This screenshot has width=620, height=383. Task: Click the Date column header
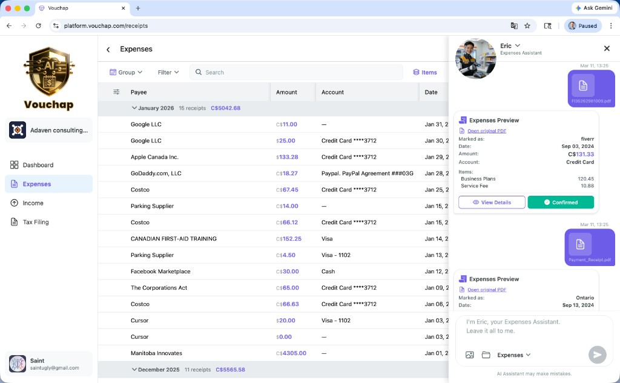(x=431, y=92)
